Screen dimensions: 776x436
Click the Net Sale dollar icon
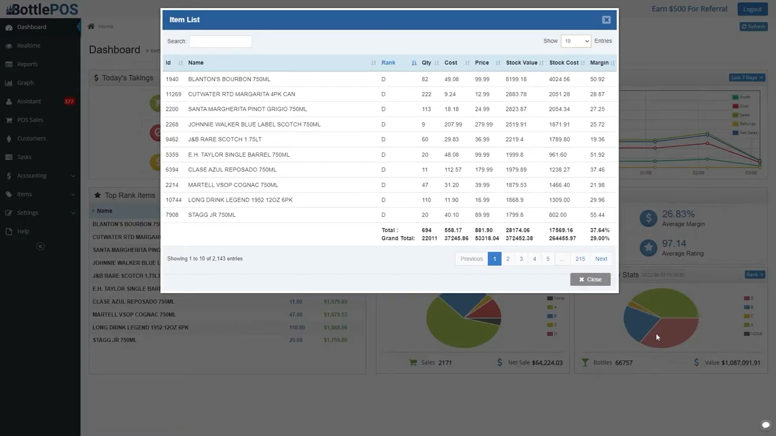click(x=500, y=363)
